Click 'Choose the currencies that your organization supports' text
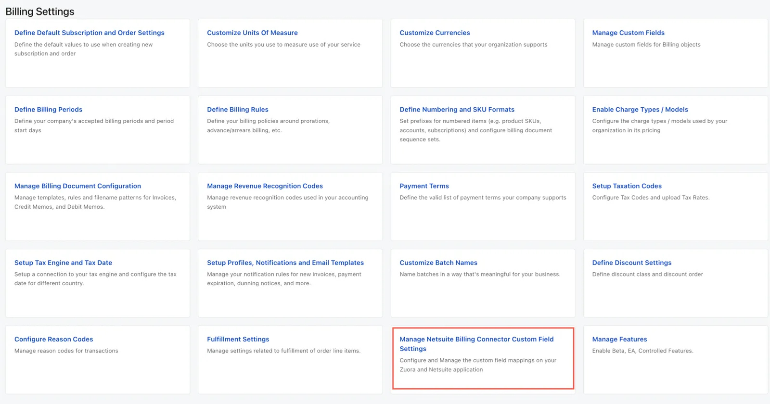This screenshot has width=770, height=404. (473, 45)
